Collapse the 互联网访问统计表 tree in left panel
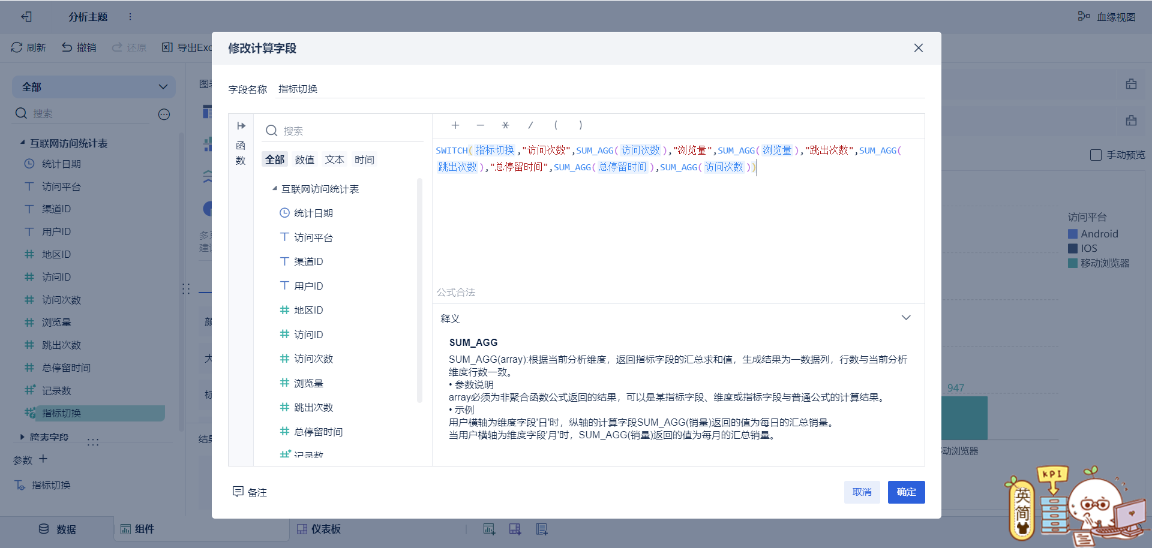1152x548 pixels. (x=23, y=143)
